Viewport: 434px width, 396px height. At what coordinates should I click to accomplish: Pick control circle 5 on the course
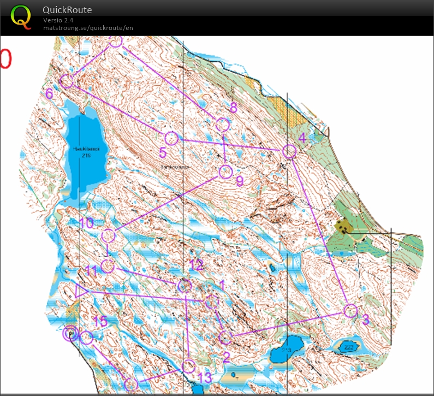click(171, 138)
